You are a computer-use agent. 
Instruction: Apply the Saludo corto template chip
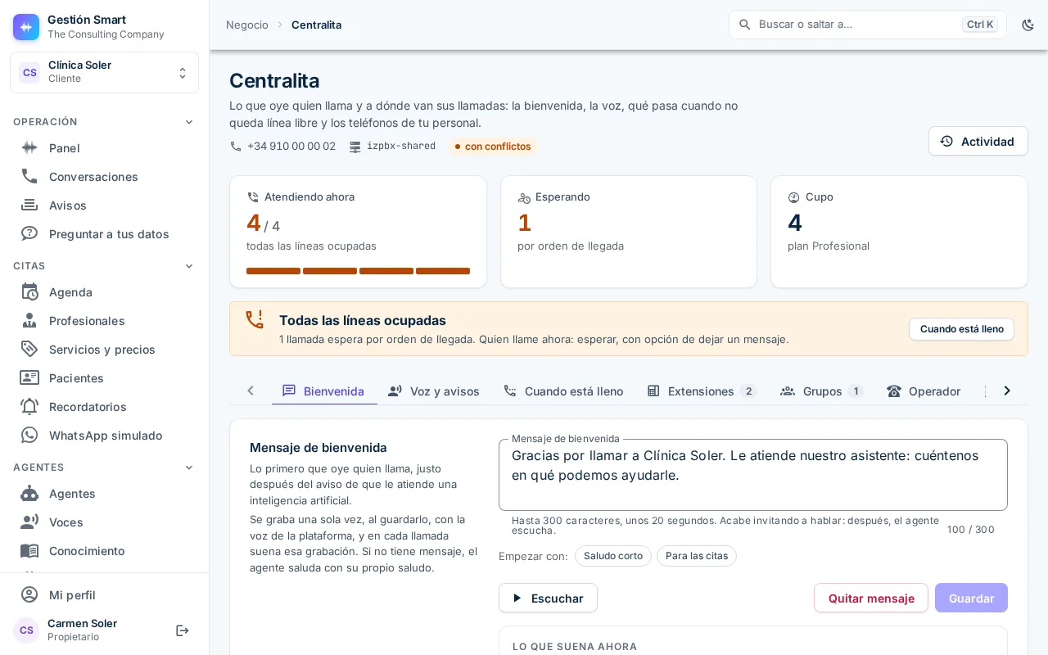pos(613,556)
